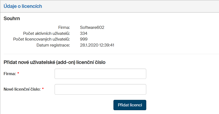Click the Souhrn section heading
This screenshot has width=219, height=114.
[12, 19]
